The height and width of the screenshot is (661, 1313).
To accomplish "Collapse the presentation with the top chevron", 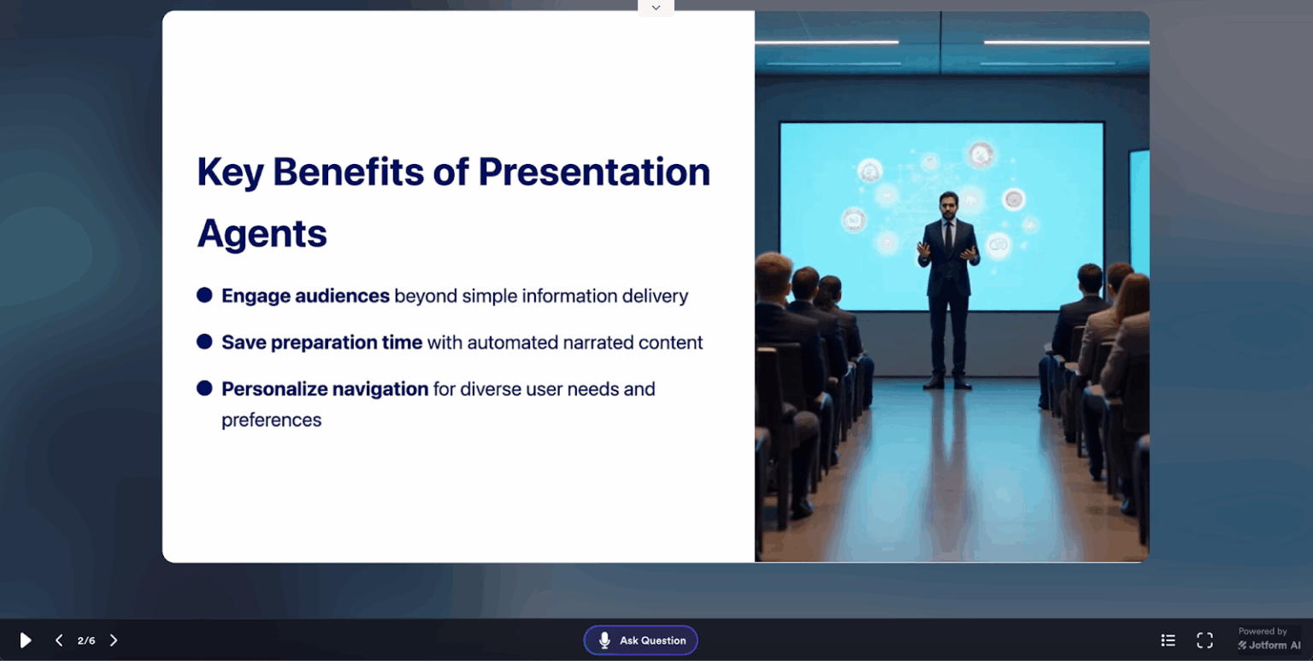I will click(656, 7).
